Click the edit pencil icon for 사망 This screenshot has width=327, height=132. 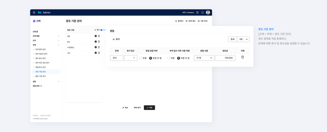tap(95, 53)
